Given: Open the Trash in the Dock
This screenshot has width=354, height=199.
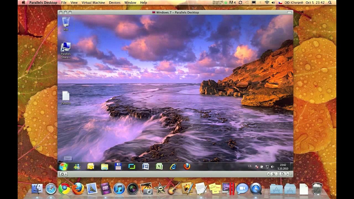Looking at the screenshot, I should point(317,189).
